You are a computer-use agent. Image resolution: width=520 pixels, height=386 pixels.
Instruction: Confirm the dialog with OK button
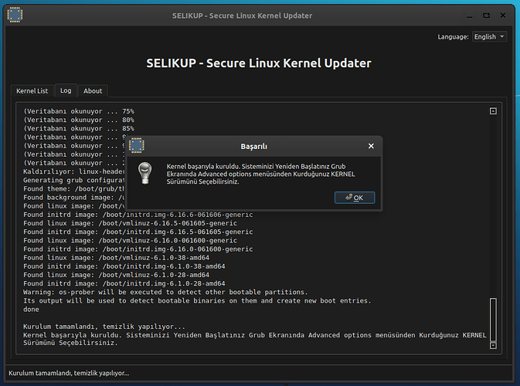click(x=355, y=198)
